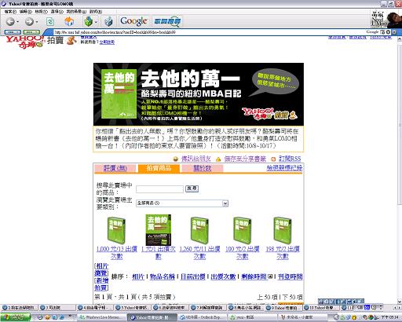The height and width of the screenshot is (322, 402).
Task: Open the fourth menu bar item
Action: [x=57, y=12]
